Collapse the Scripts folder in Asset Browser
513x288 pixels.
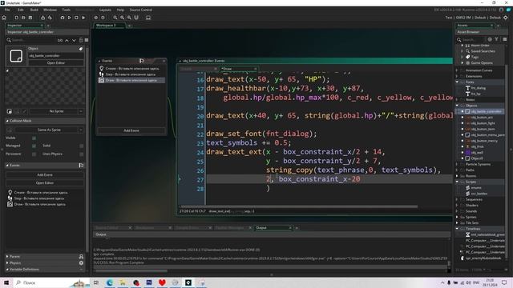tap(458, 182)
